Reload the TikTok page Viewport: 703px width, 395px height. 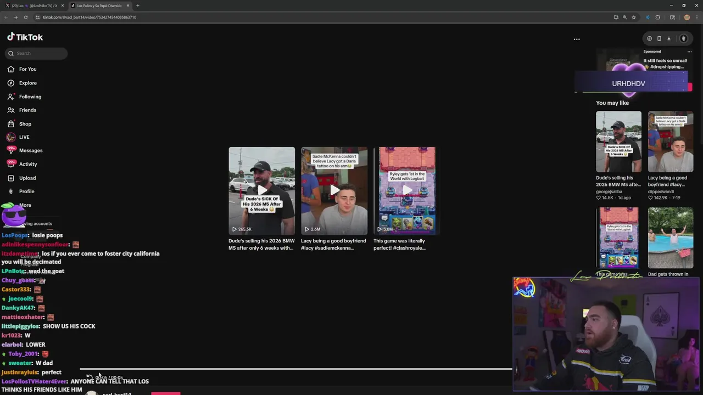pos(25,17)
